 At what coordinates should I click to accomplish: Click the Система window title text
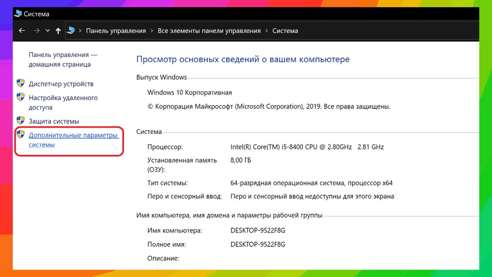click(36, 14)
